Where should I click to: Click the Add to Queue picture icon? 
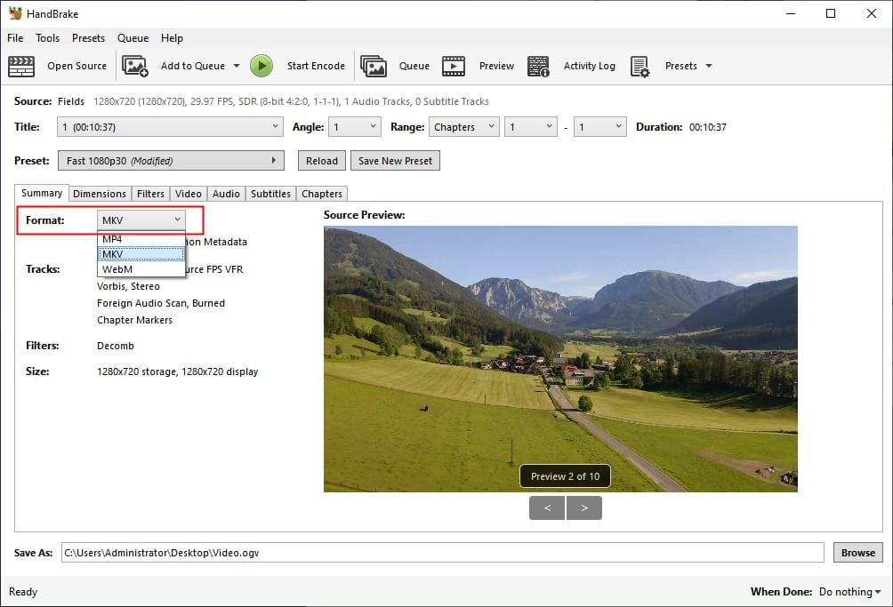[135, 66]
